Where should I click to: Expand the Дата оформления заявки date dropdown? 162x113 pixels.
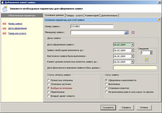click(x=132, y=45)
